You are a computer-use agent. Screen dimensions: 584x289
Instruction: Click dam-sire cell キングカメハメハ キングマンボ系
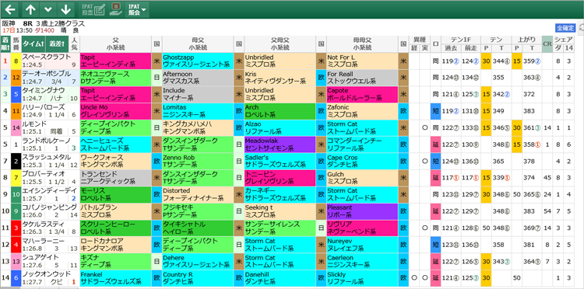pyautogui.click(x=198, y=127)
